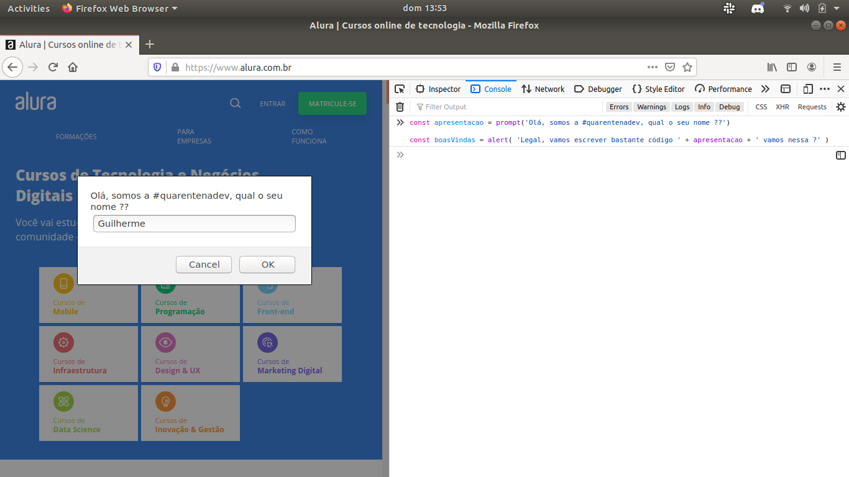The image size is (849, 477).
Task: Close the Developer Tools panel
Action: [x=841, y=89]
